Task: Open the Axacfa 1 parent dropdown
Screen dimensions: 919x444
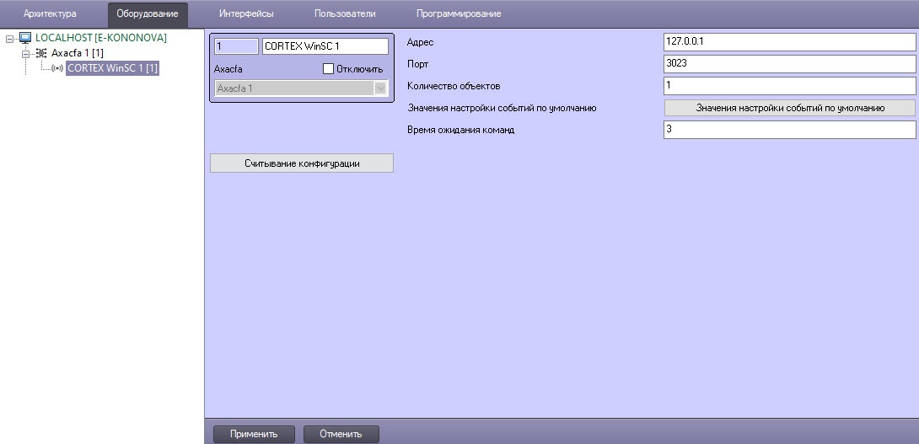Action: (380, 88)
